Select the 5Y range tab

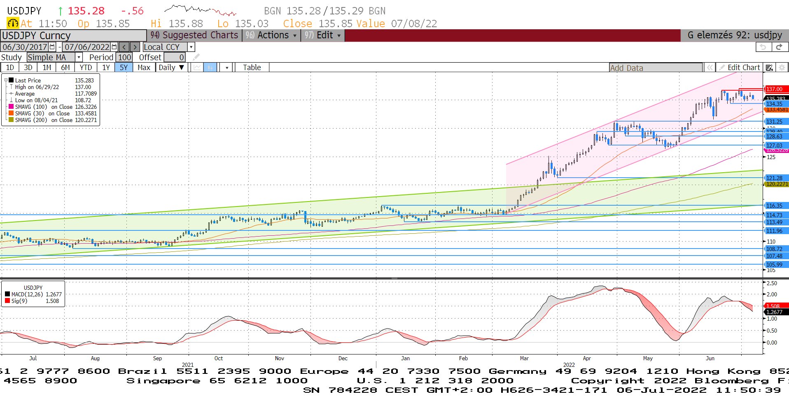coord(124,68)
